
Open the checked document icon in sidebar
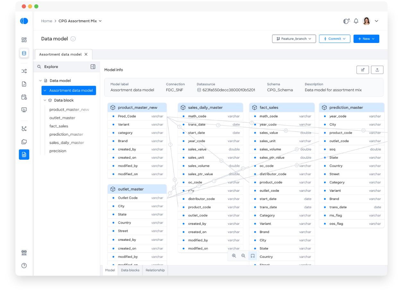coord(24,84)
